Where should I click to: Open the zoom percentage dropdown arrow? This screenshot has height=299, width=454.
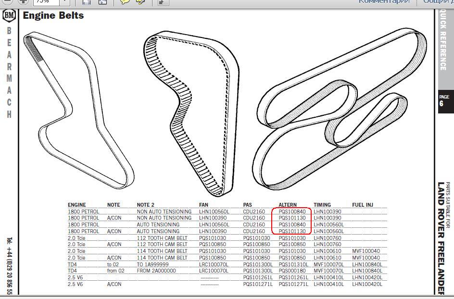[x=65, y=2]
